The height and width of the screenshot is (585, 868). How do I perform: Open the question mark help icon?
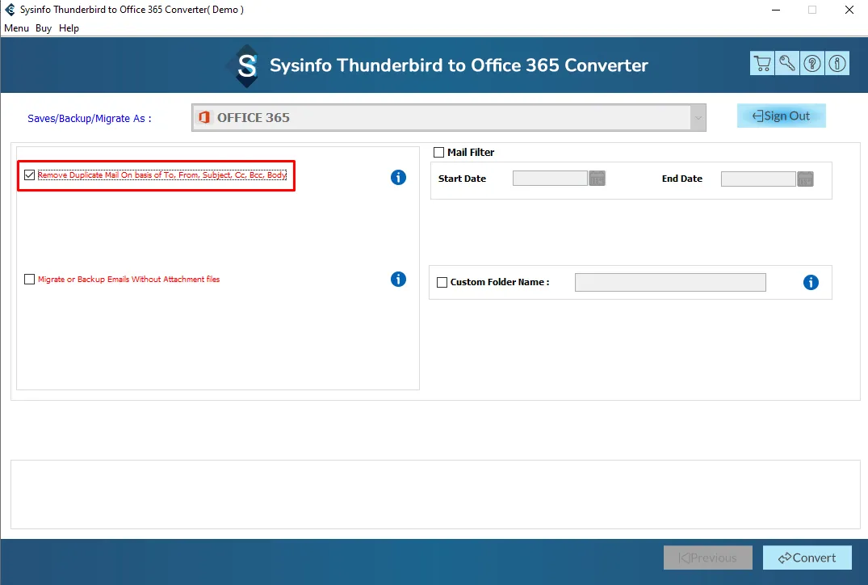point(812,63)
